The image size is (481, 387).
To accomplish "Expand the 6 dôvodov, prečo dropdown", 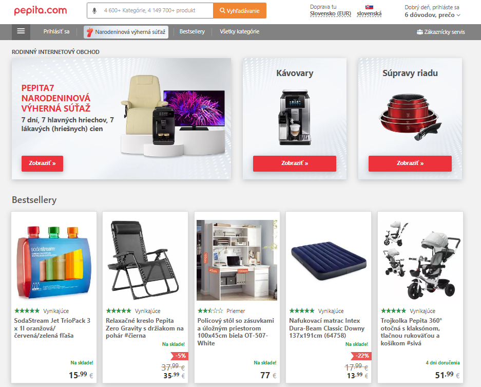I will pyautogui.click(x=432, y=15).
